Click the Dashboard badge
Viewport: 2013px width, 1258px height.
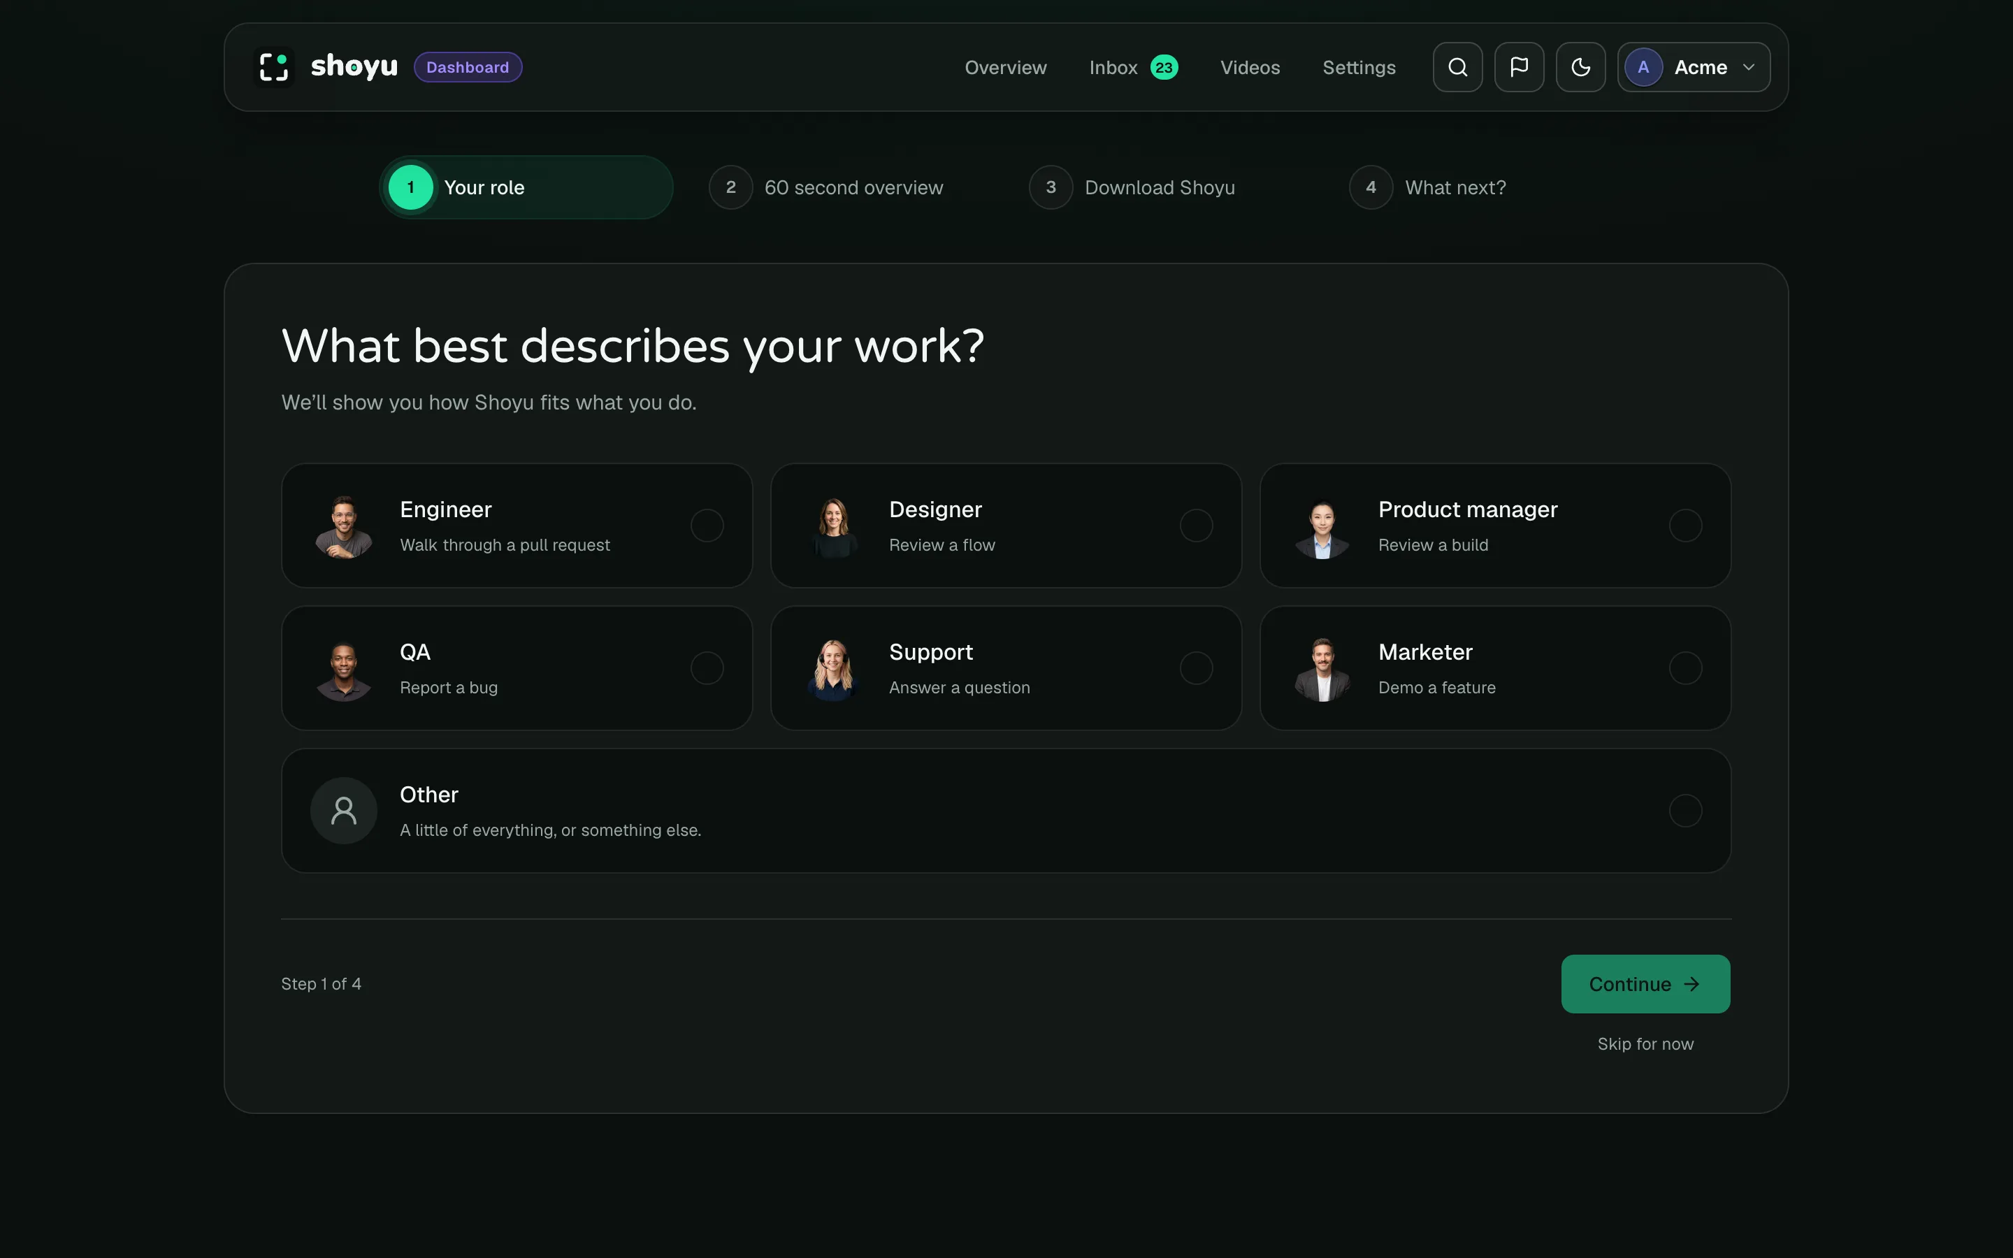point(468,67)
